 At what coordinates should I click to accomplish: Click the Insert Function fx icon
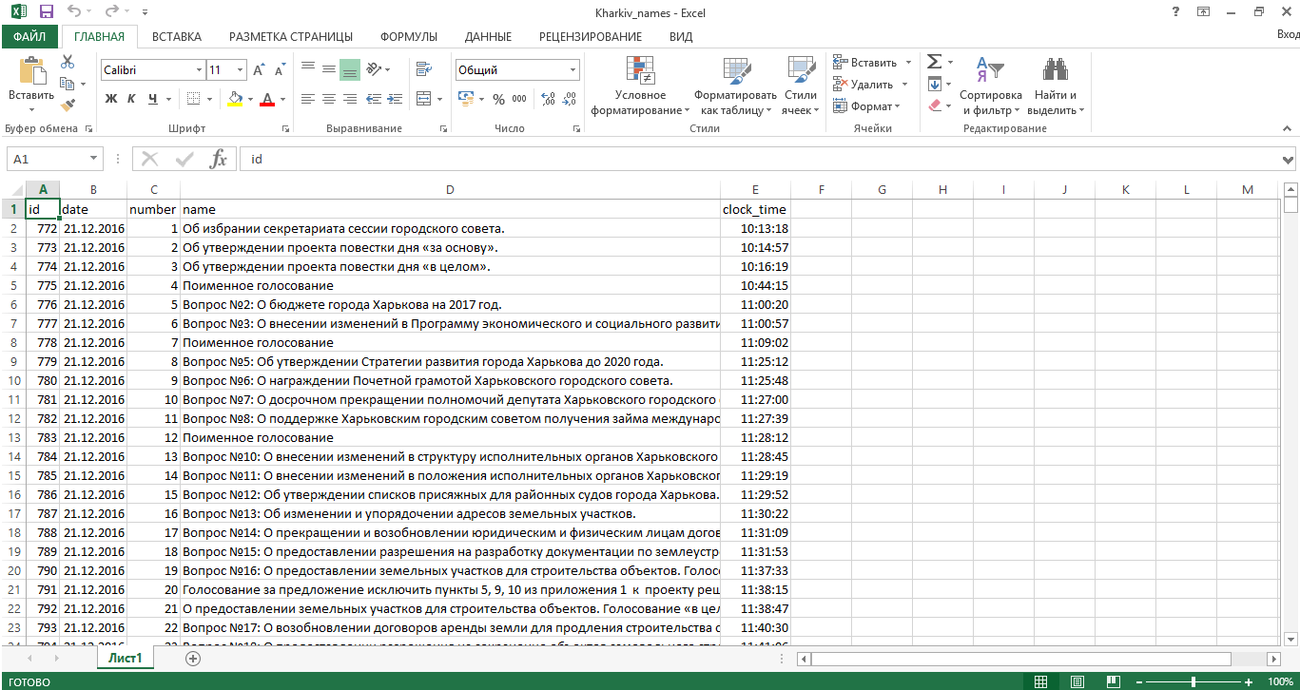coord(218,159)
